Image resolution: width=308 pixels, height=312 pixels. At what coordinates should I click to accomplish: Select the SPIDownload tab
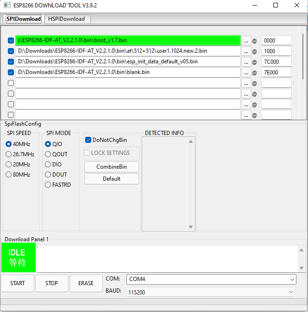[x=24, y=19]
